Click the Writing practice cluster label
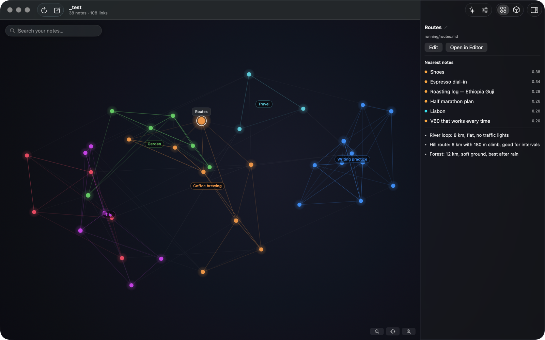This screenshot has height=340, width=545. [x=352, y=159]
